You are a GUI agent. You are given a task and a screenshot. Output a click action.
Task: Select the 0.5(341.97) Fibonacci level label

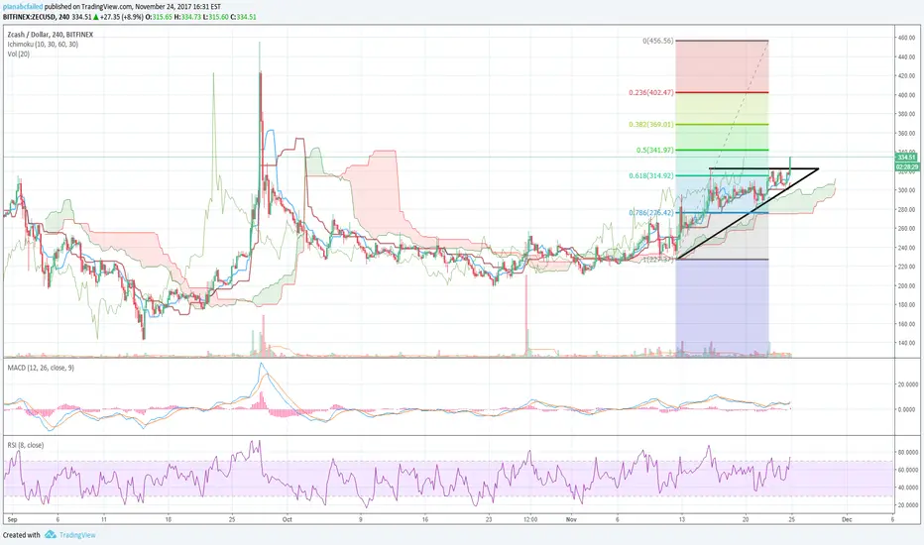click(x=654, y=151)
